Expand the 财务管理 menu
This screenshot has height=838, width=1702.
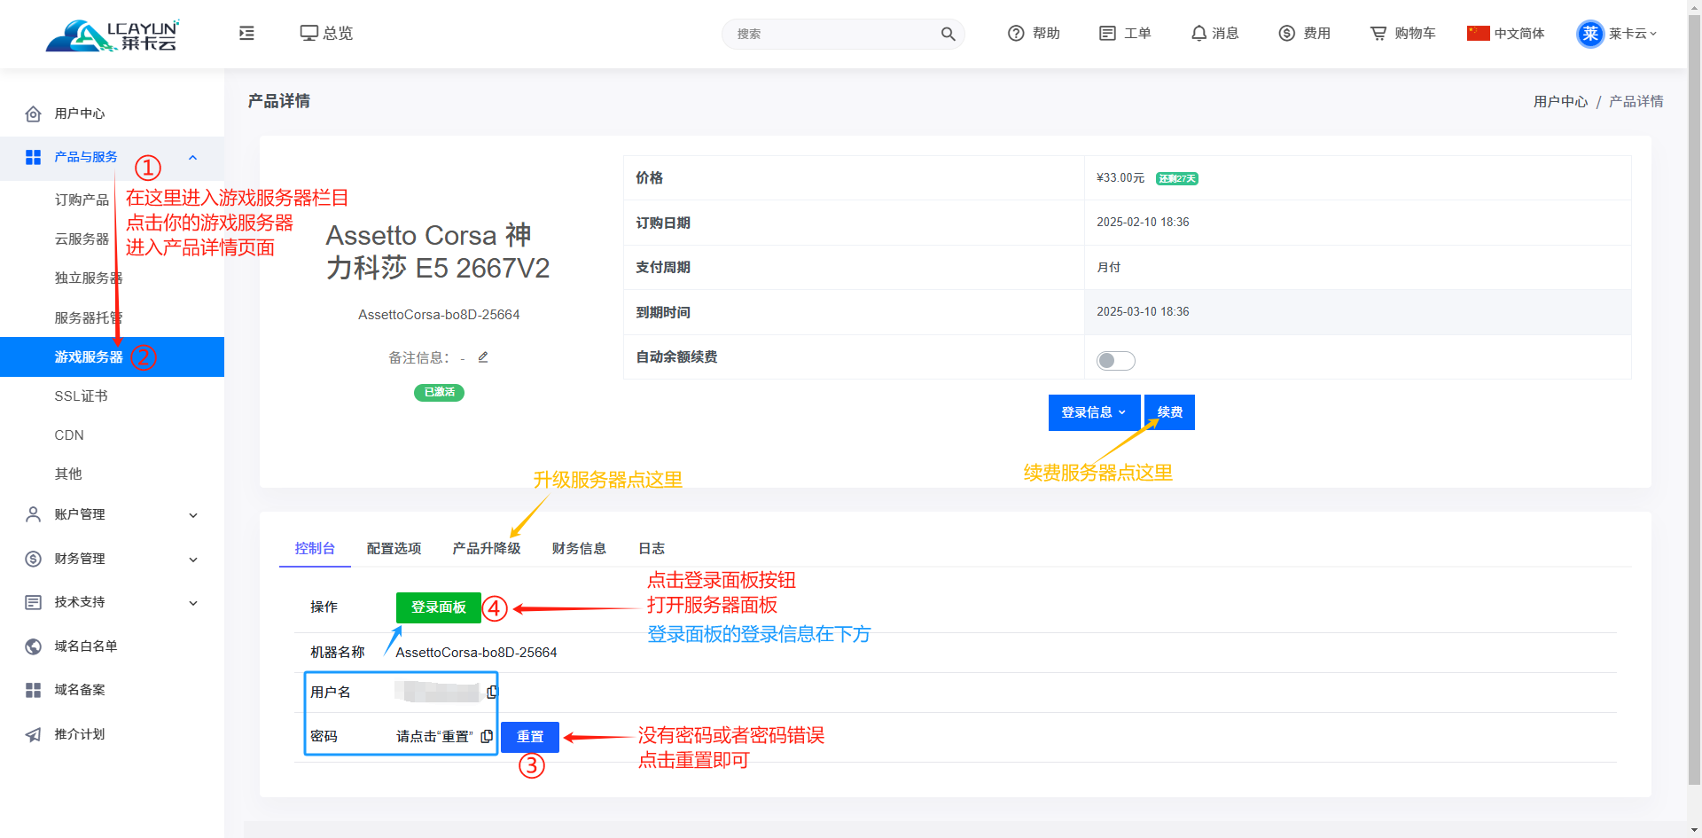193,560
